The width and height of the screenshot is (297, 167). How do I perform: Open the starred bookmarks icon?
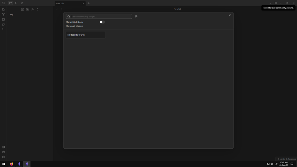[22, 3]
